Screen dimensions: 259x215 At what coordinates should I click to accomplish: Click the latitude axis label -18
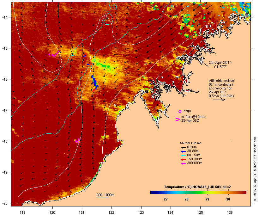[5, 141]
